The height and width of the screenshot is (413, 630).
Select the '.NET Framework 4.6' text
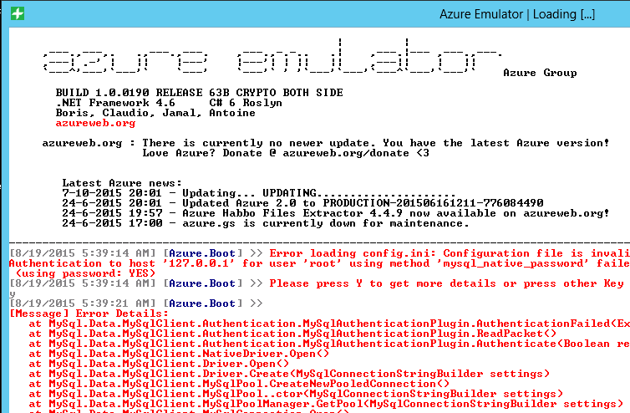(115, 103)
